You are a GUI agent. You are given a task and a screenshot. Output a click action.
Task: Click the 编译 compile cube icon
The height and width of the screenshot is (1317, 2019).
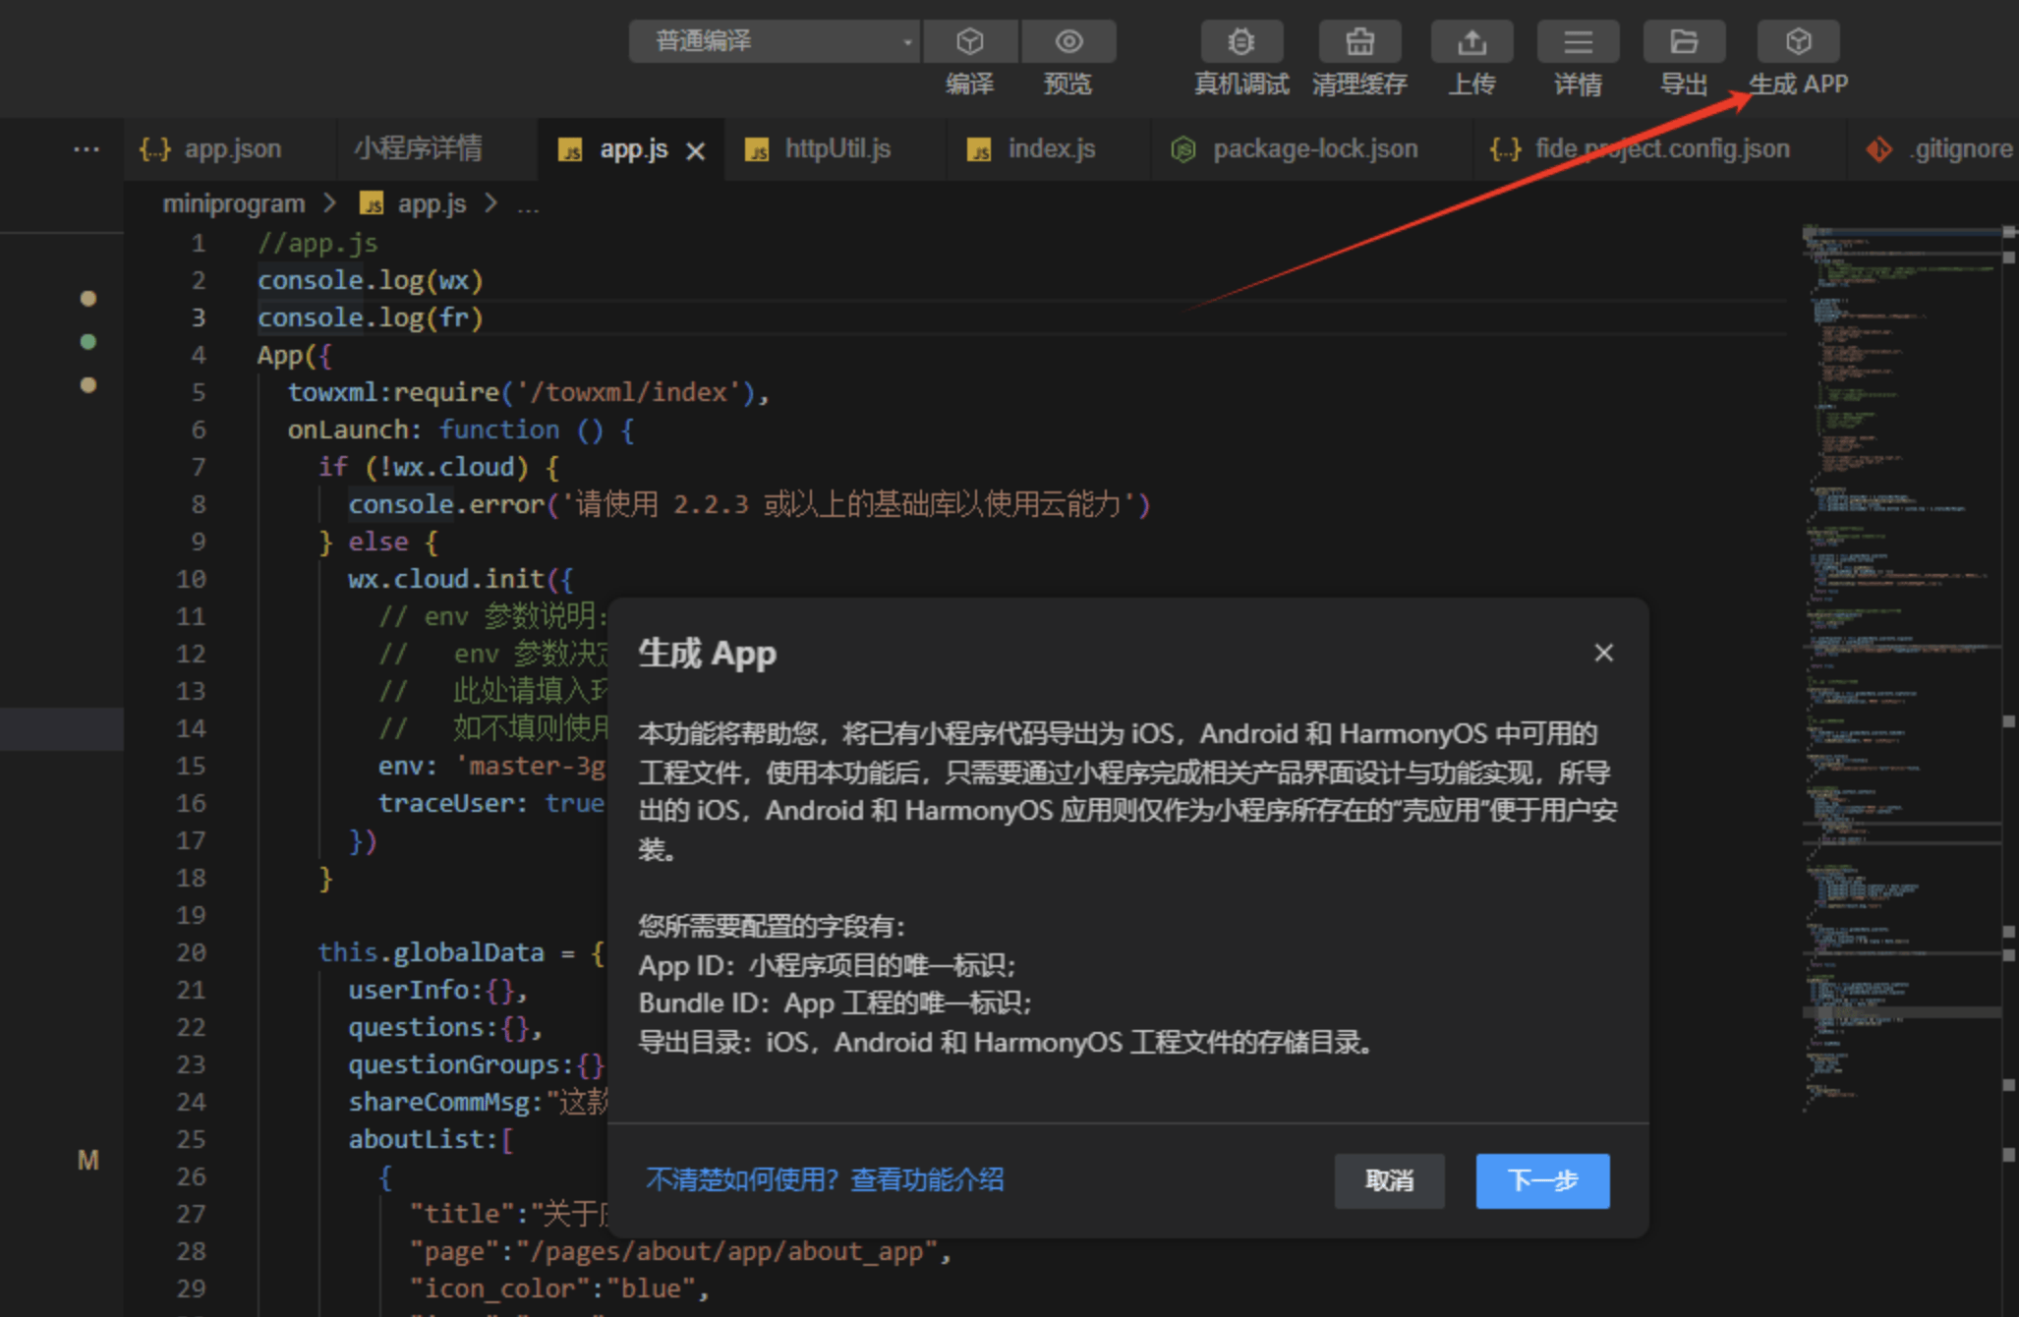pos(969,41)
